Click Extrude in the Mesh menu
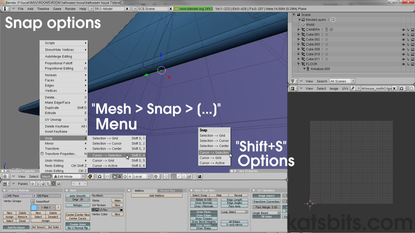 [64, 113]
